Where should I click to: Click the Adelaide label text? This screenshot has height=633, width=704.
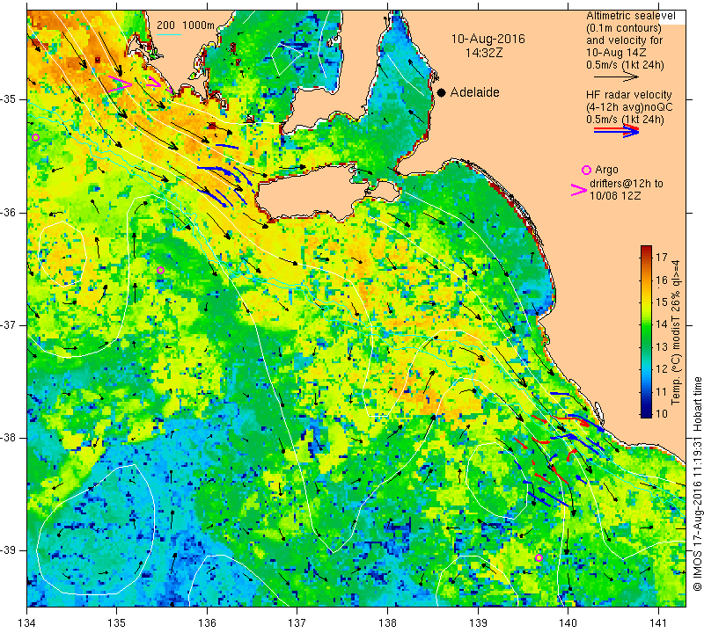click(x=474, y=92)
